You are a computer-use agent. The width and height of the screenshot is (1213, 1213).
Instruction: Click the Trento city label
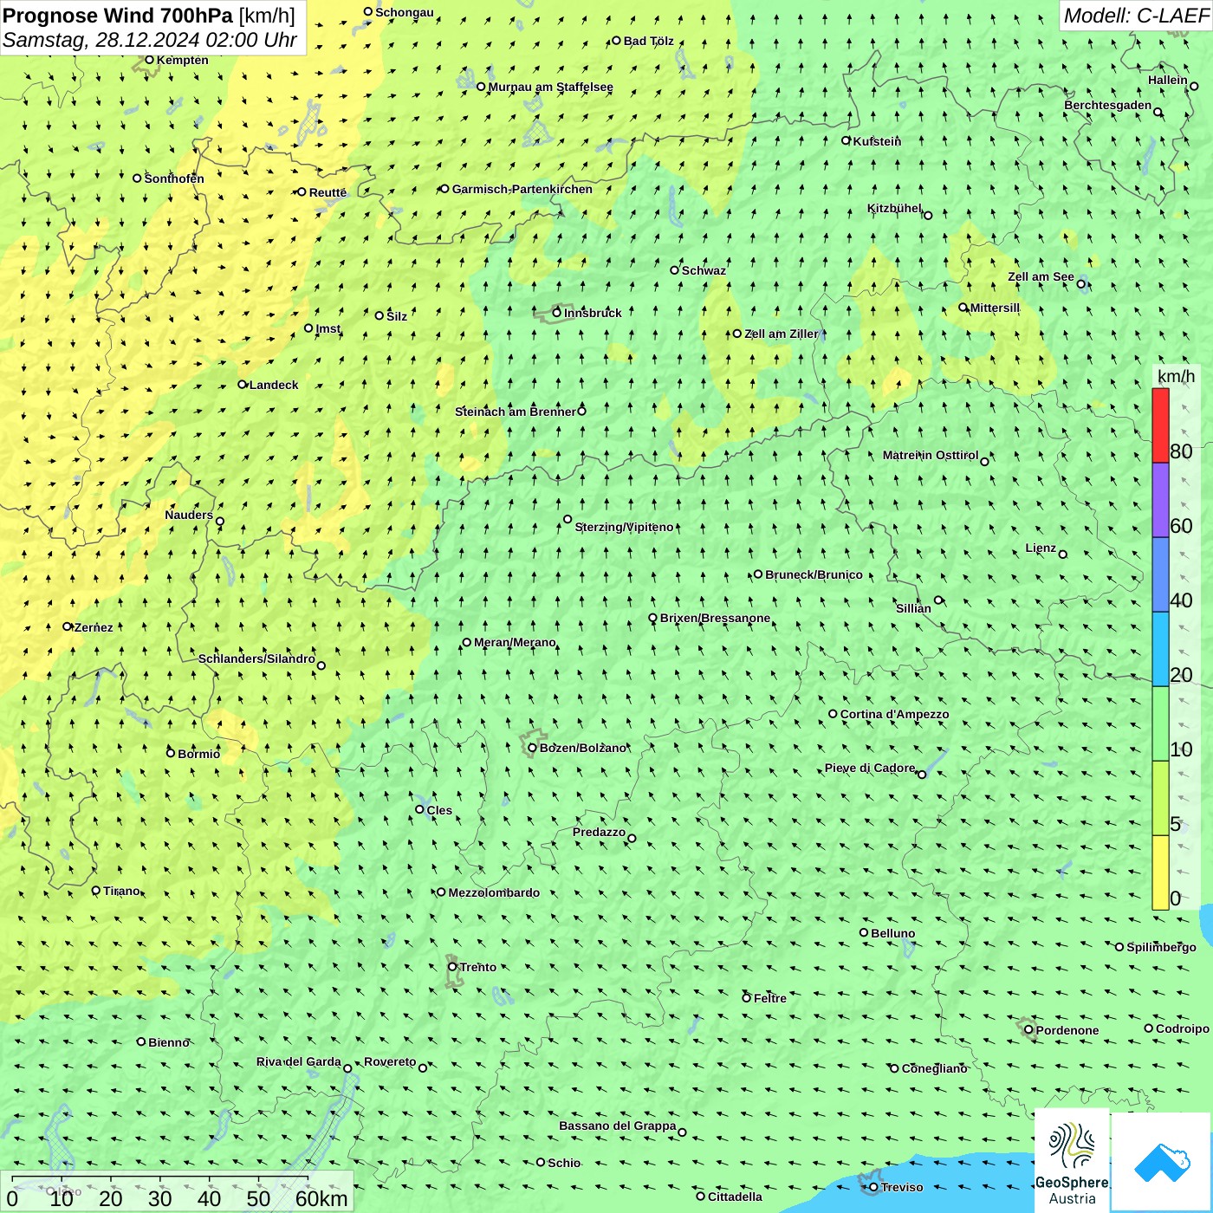(x=478, y=967)
